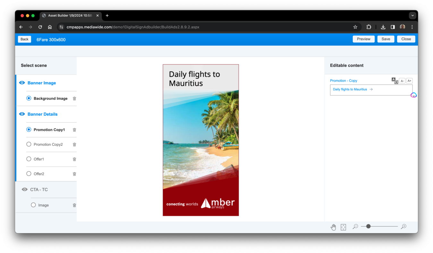Open the translate icon beside Promotion - Copy
Viewport: 433px width, 253px height.
tap(395, 81)
